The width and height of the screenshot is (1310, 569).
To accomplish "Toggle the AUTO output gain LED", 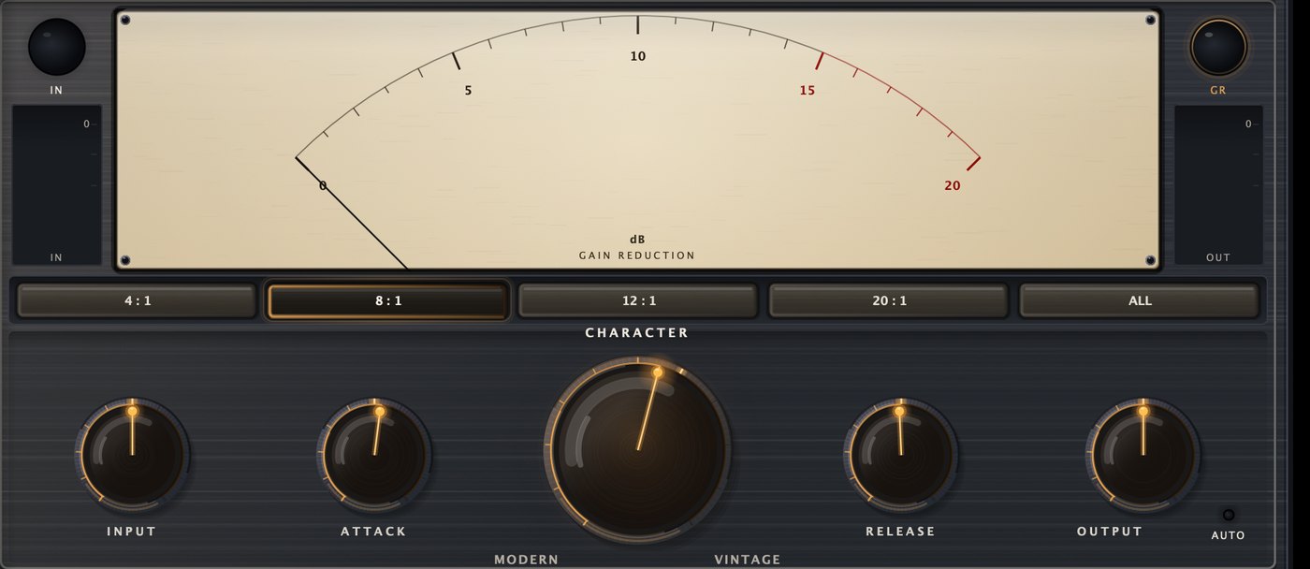I will (x=1229, y=515).
